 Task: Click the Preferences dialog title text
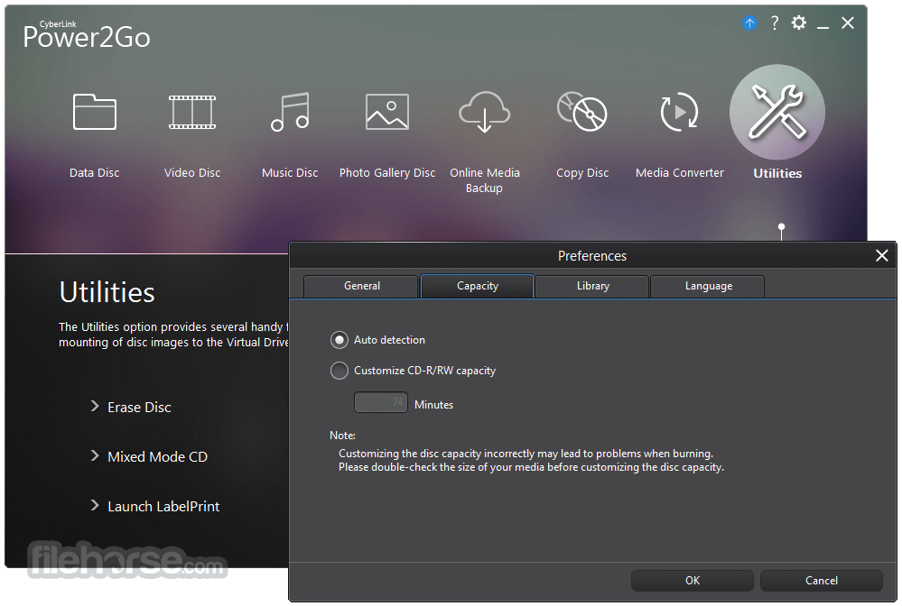point(592,256)
